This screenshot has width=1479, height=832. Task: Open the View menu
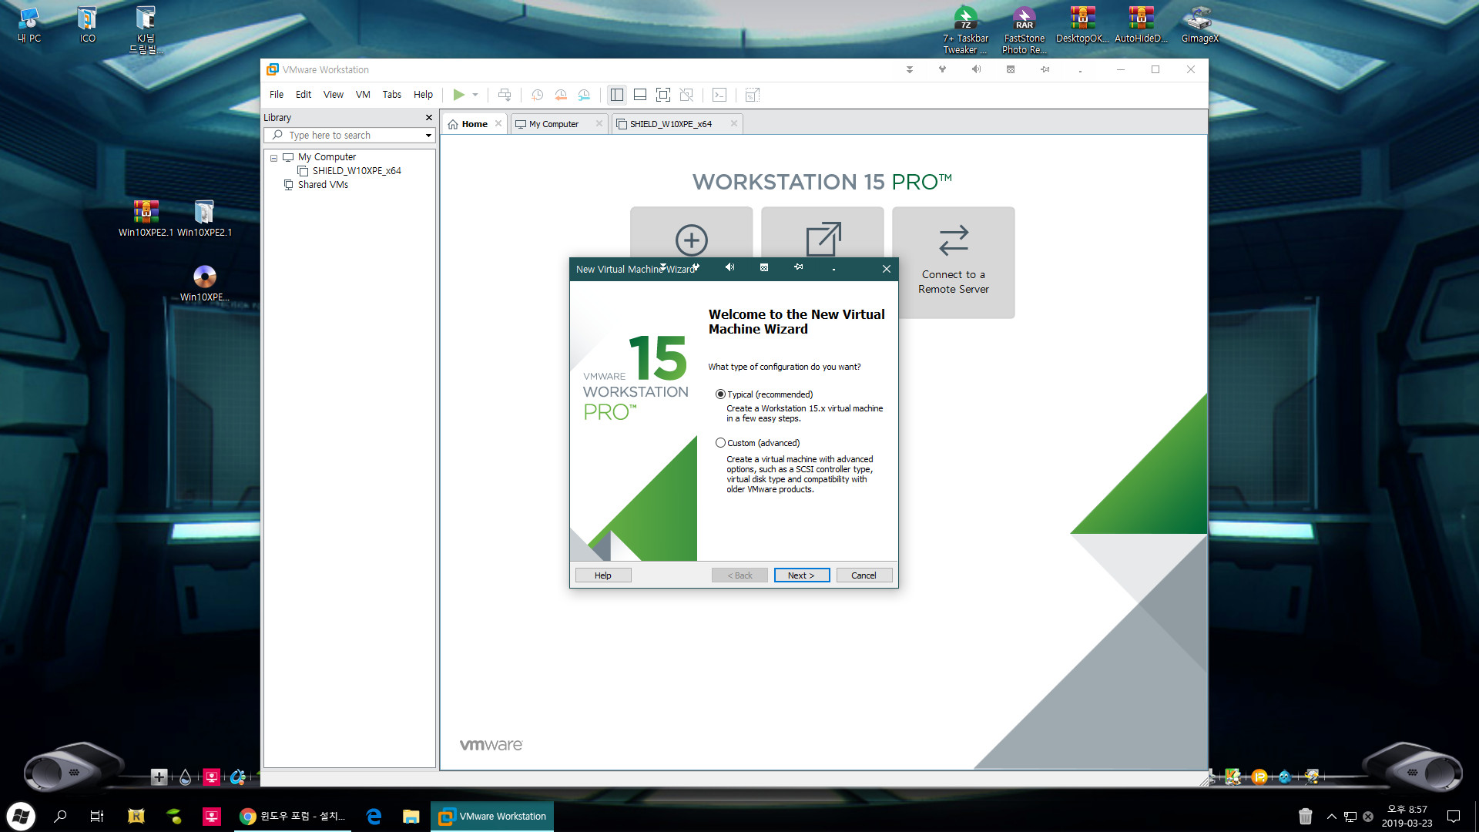point(334,95)
